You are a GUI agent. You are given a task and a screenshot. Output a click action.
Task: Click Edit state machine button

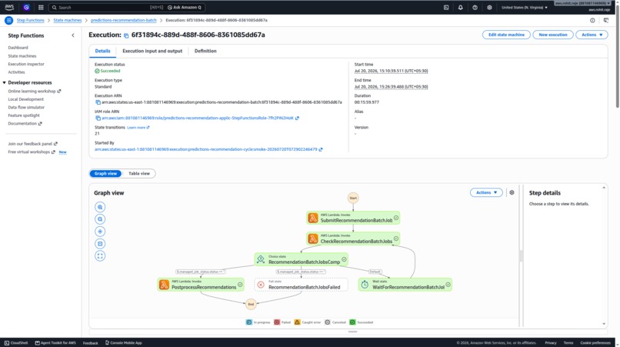pyautogui.click(x=506, y=35)
